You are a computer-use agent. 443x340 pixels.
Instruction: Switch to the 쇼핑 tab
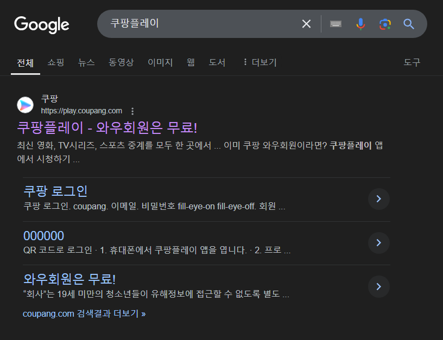[56, 62]
